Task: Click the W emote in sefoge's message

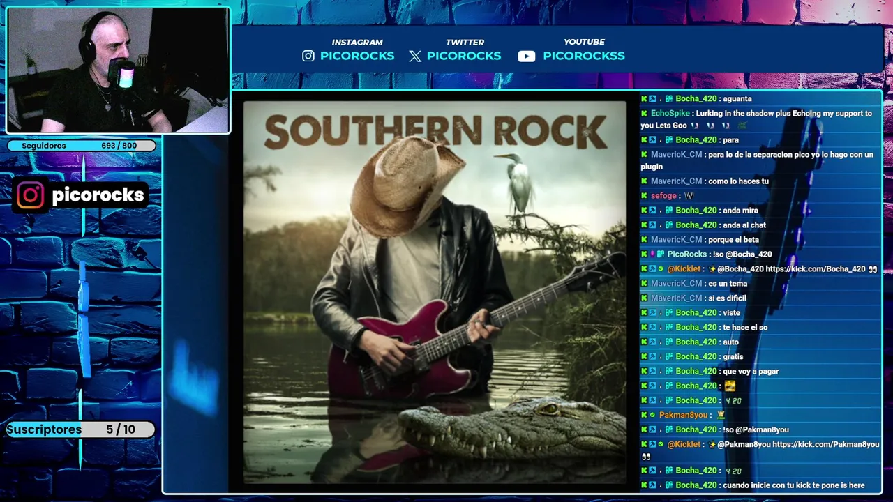Action: [x=689, y=196]
